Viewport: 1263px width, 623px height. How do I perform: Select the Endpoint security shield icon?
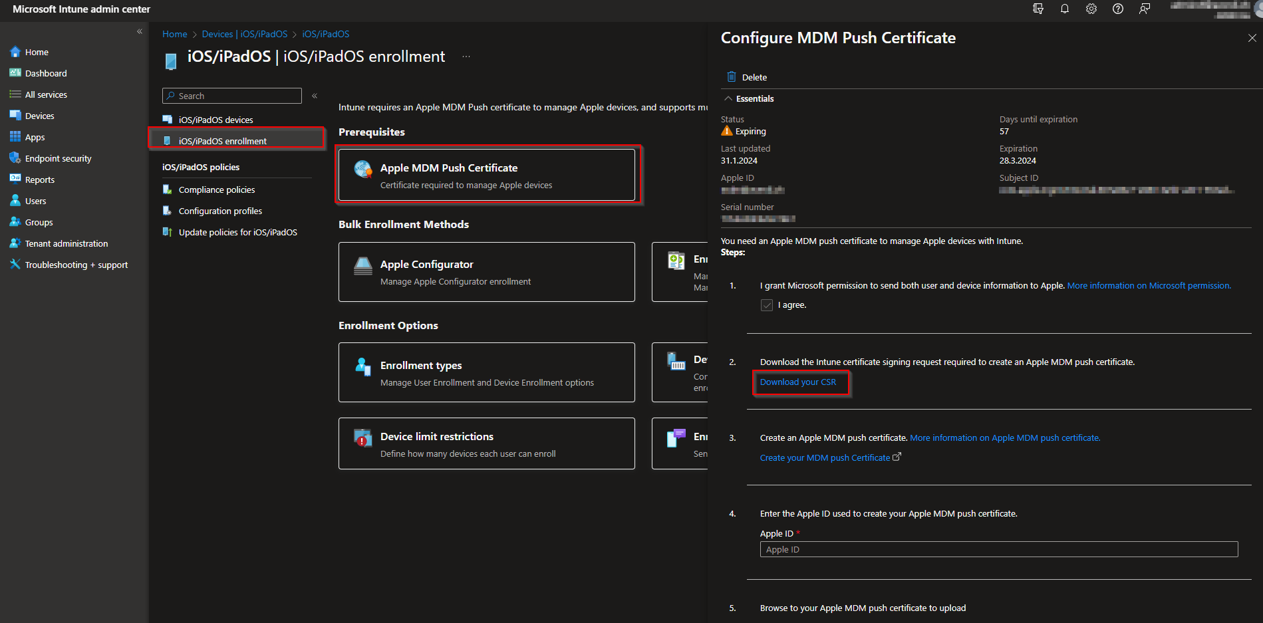point(15,158)
